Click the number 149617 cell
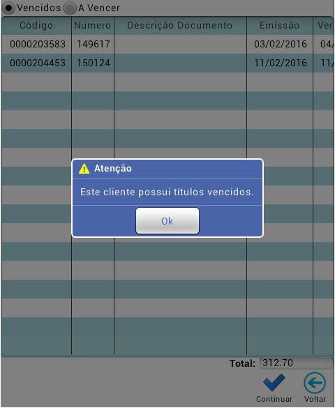 click(x=94, y=44)
